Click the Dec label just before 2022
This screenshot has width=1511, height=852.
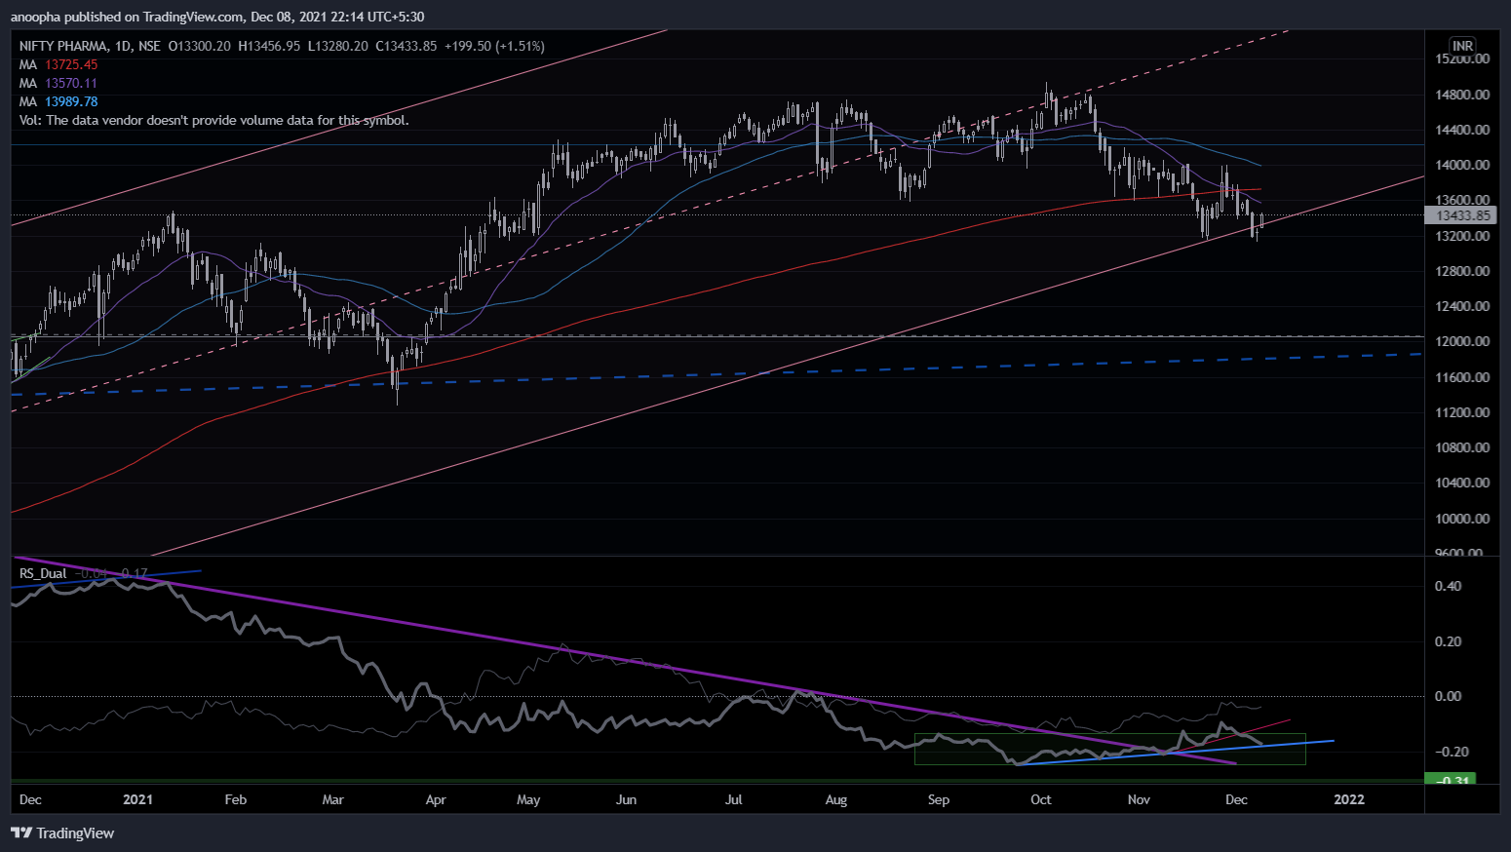[1236, 799]
